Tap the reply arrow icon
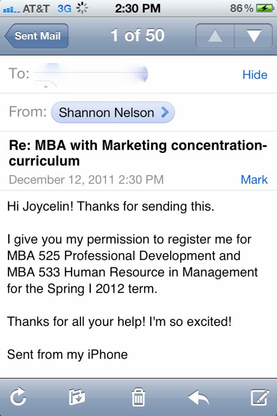 pyautogui.click(x=198, y=397)
